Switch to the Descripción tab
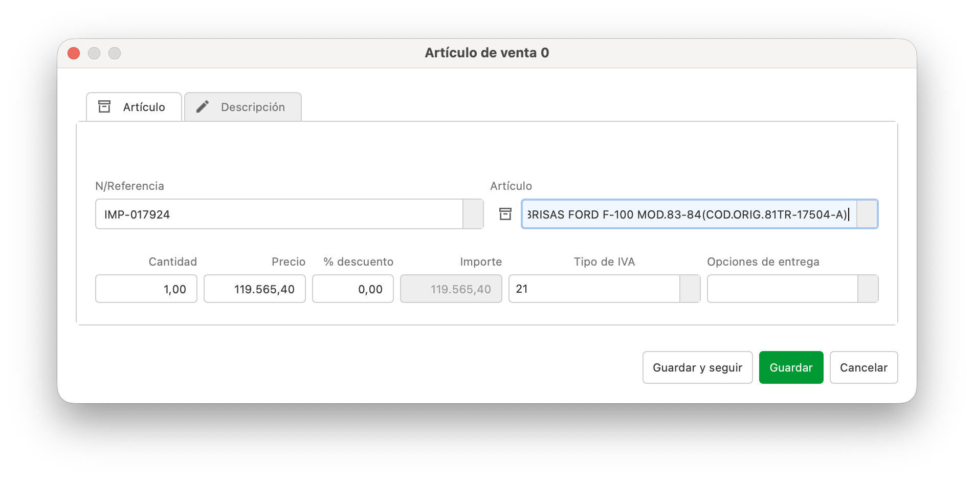The height and width of the screenshot is (479, 974). point(243,107)
